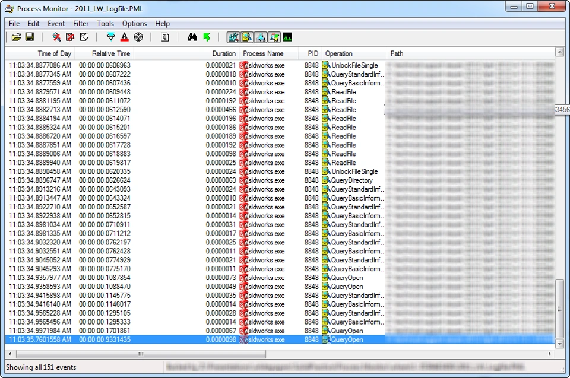Select the UnlockFileSingle row at 11:03:34.8890458
The image size is (570, 378).
[280, 171]
